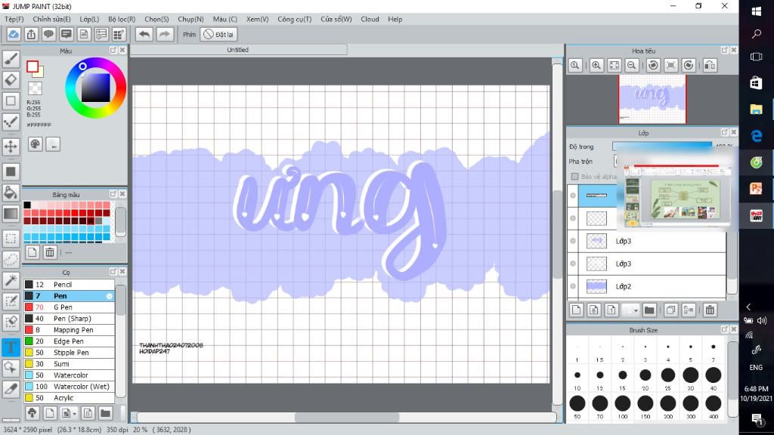774x435 pixels.
Task: Click the cloud save icon in toolbar
Action: (14, 35)
